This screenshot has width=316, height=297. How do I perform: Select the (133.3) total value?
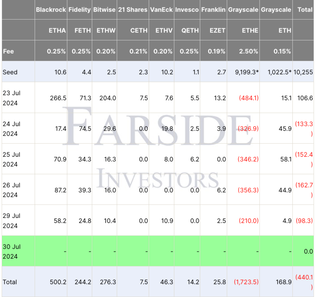pos(304,129)
